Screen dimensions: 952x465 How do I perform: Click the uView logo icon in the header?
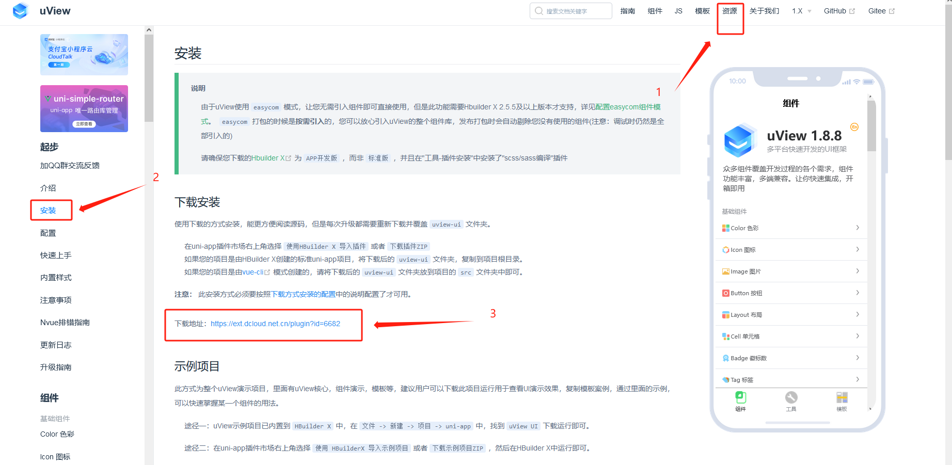20,11
